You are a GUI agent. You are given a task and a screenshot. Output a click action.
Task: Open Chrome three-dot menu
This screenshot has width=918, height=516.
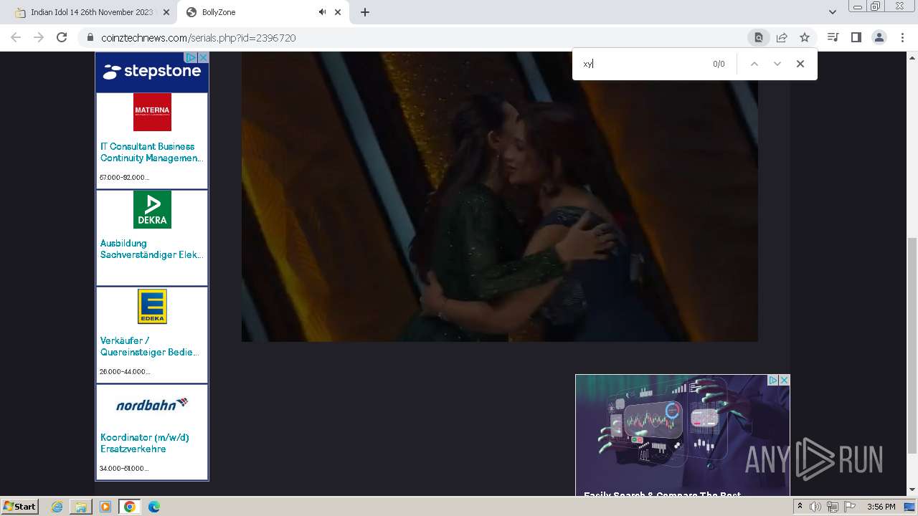tap(902, 37)
